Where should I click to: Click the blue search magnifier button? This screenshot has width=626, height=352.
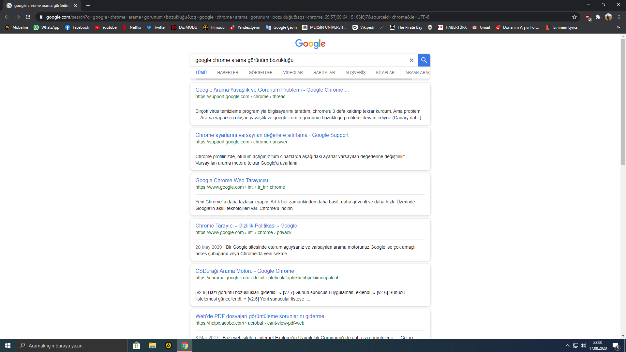[424, 60]
